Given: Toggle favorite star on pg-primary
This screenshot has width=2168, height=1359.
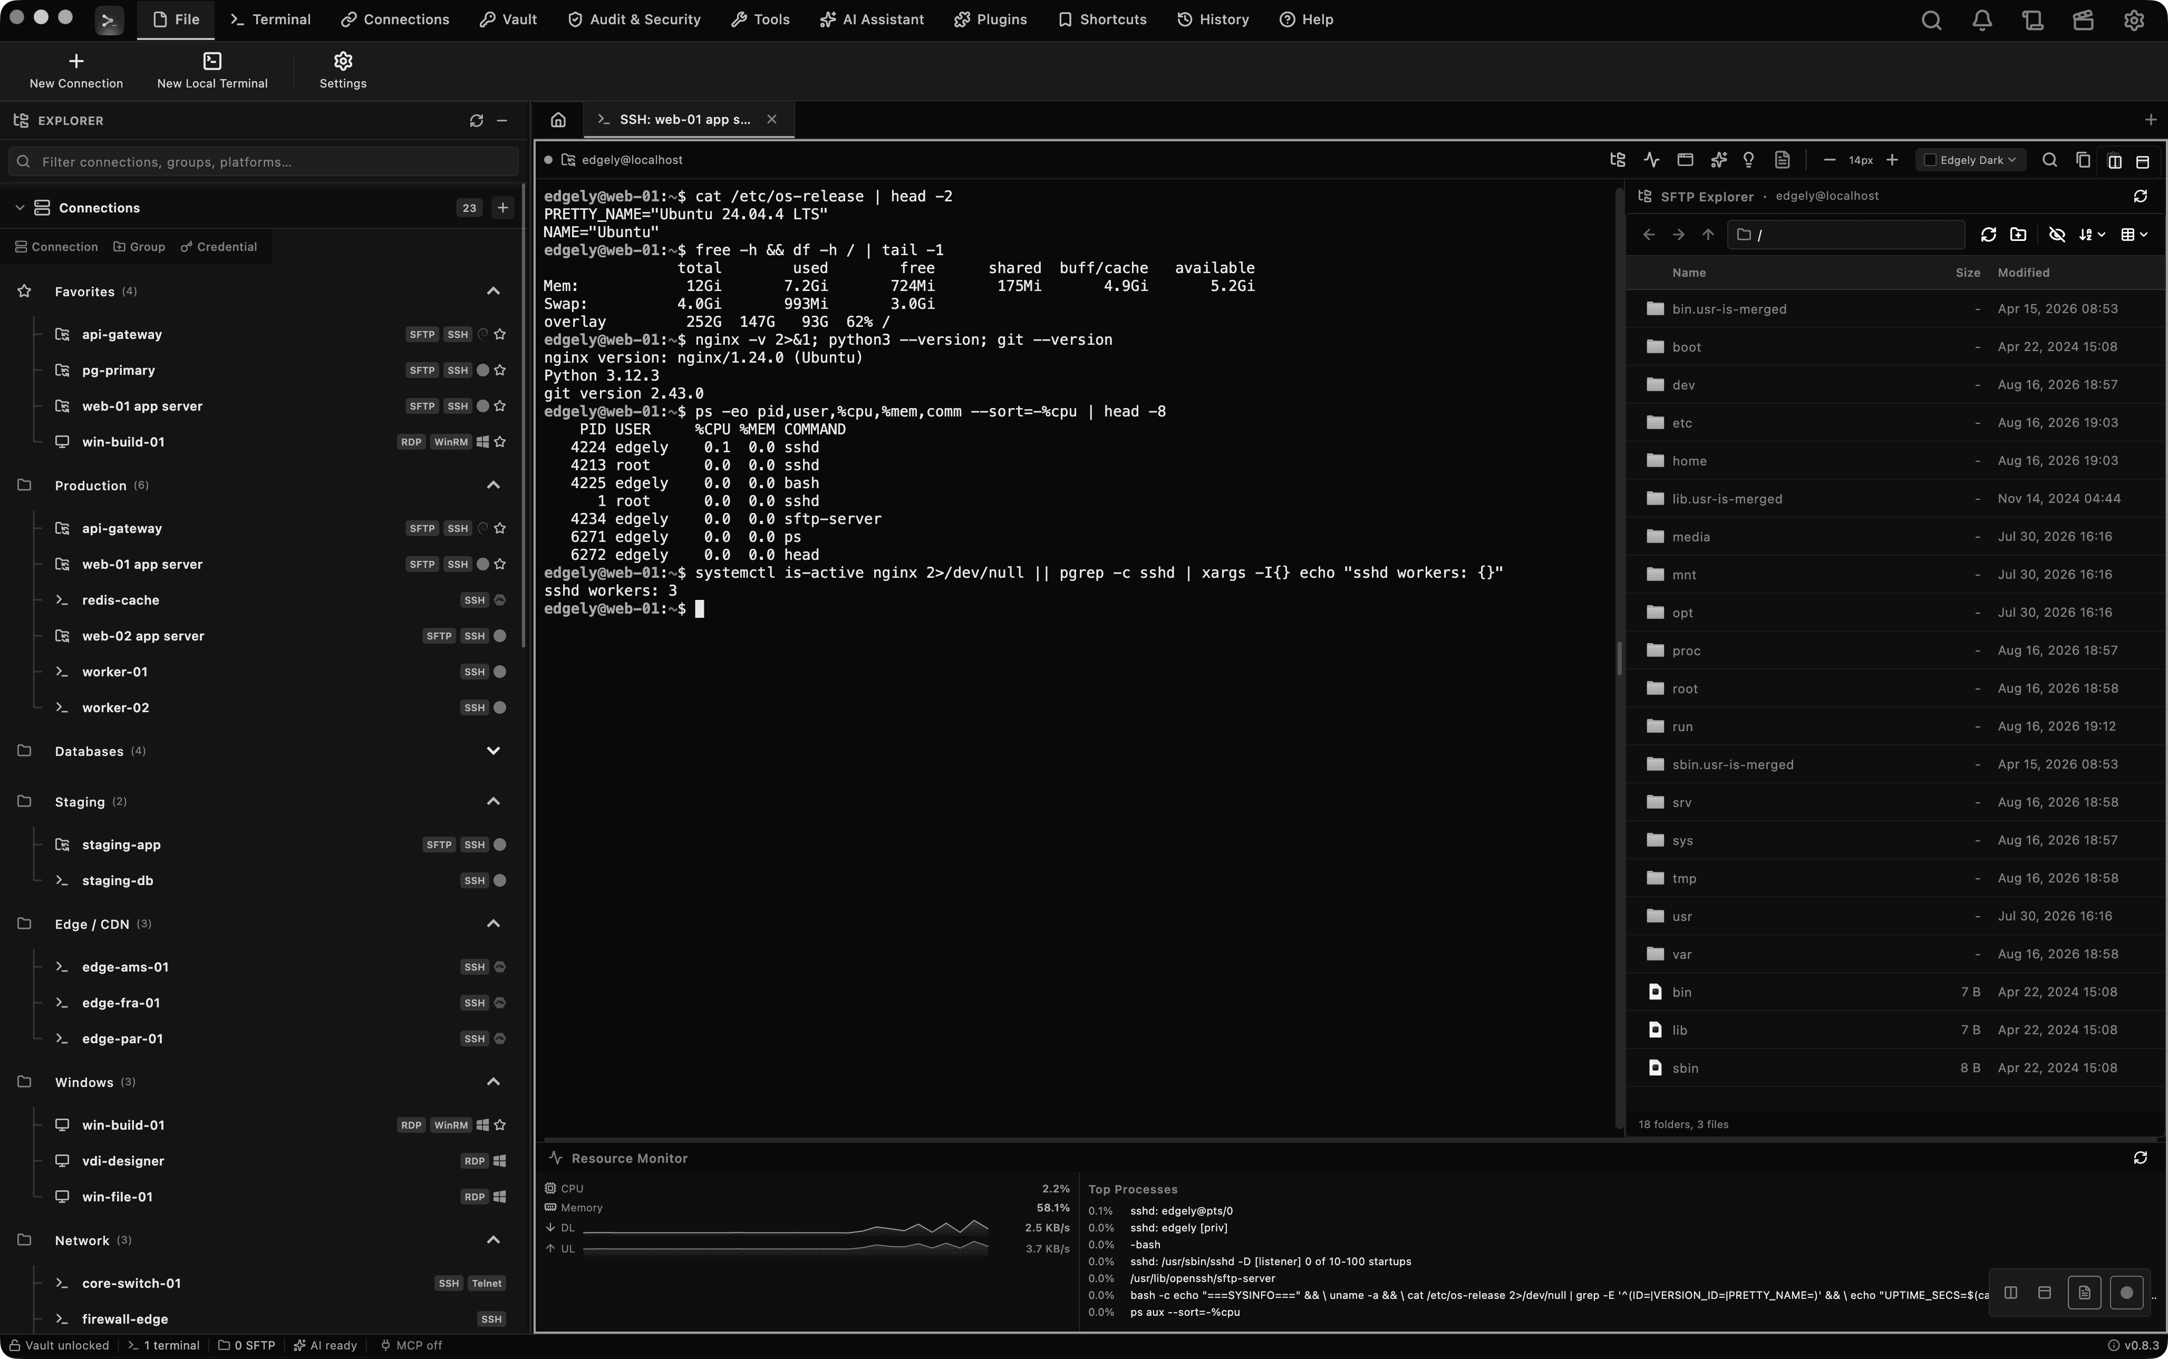Looking at the screenshot, I should 501,370.
